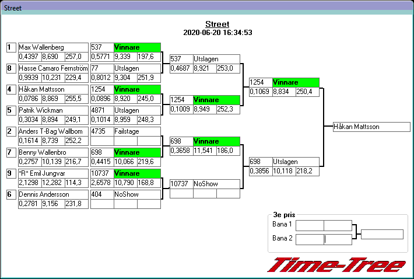This screenshot has height=279, width=414.
Task: Click the first Bana 1 input field
Action: click(x=310, y=225)
